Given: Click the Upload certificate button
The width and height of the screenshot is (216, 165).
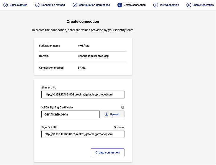Looking at the screenshot, I should pyautogui.click(x=112, y=114).
